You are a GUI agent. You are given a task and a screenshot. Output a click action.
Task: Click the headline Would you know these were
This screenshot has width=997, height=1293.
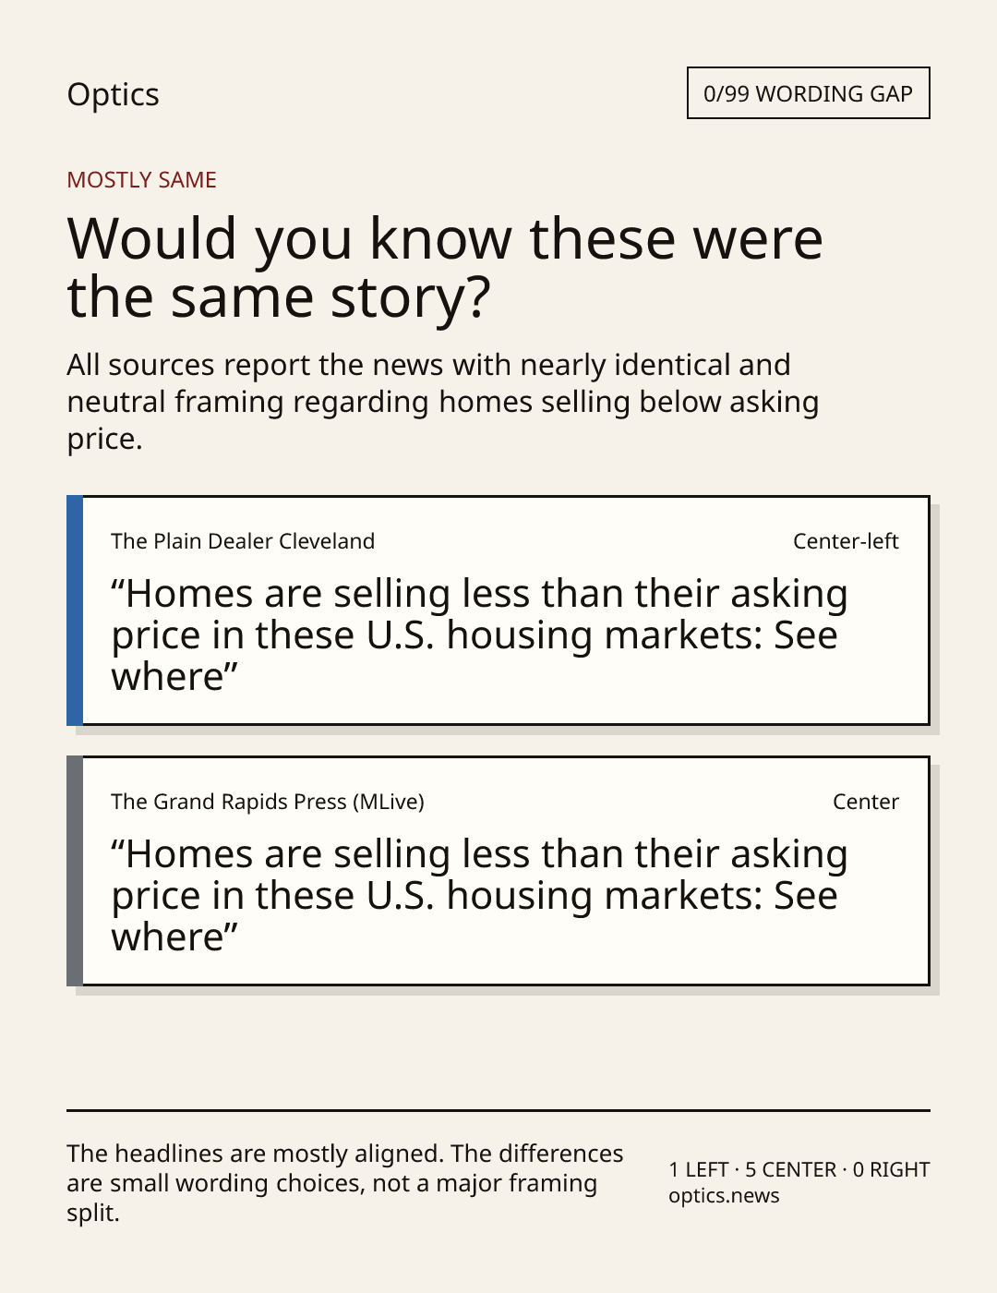444,238
